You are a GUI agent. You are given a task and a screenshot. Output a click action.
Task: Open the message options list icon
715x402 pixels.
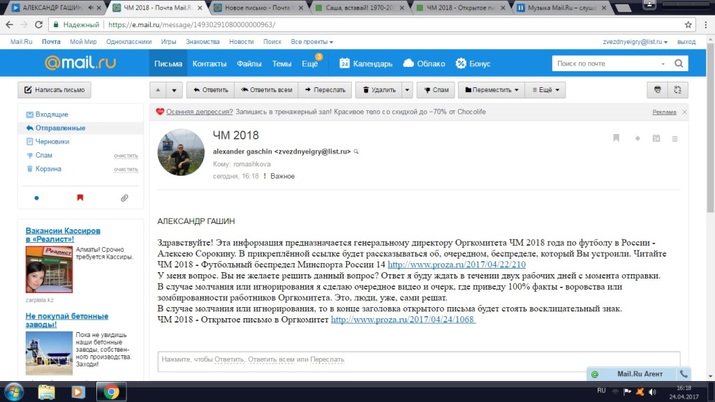tap(675, 139)
